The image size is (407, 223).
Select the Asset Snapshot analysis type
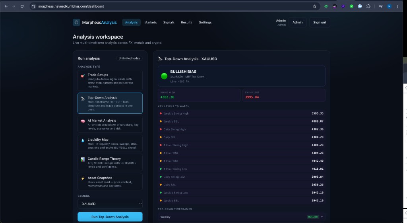click(x=110, y=182)
